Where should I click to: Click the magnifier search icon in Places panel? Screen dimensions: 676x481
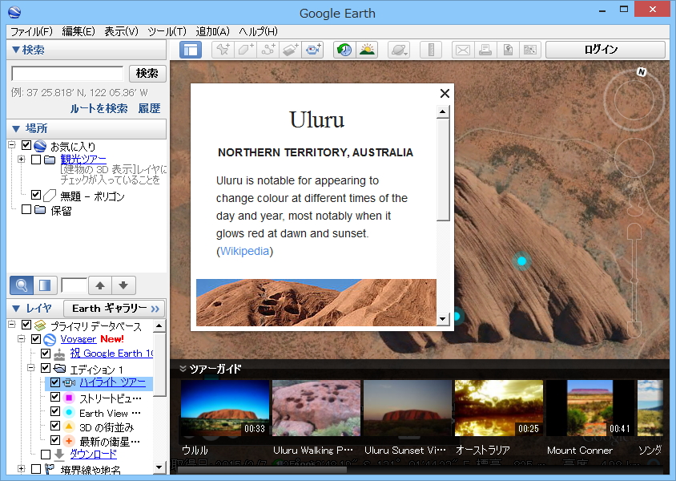pos(21,285)
